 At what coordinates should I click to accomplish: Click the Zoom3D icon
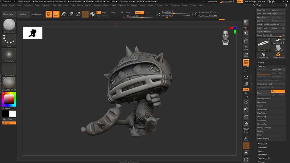246,117
